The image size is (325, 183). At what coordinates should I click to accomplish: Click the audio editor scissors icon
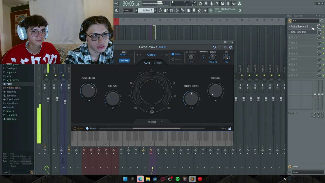click(x=206, y=4)
